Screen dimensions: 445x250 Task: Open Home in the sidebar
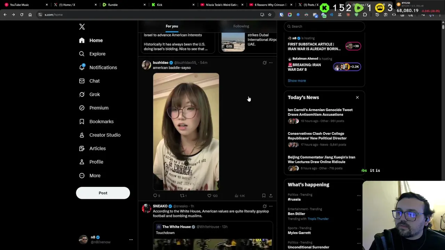(x=91, y=40)
